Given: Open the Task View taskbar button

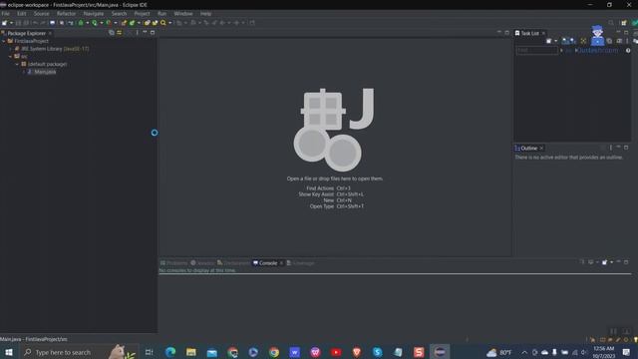Looking at the screenshot, I should [x=150, y=352].
